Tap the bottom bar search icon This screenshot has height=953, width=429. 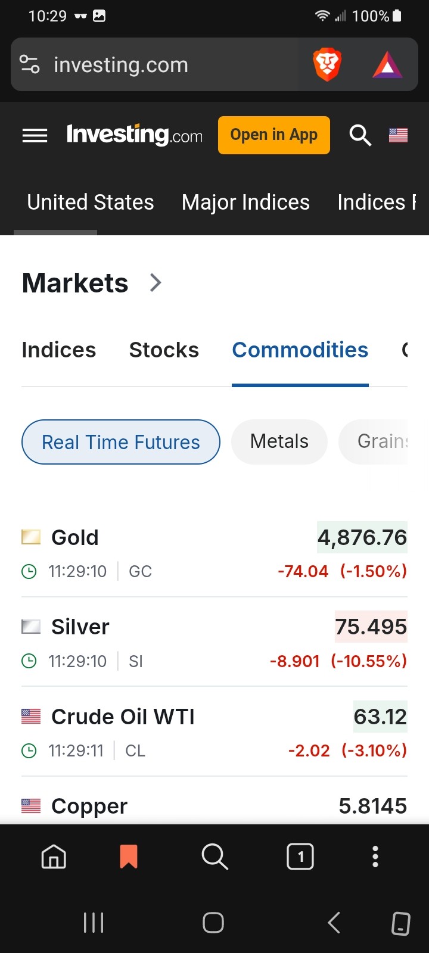[x=214, y=857]
